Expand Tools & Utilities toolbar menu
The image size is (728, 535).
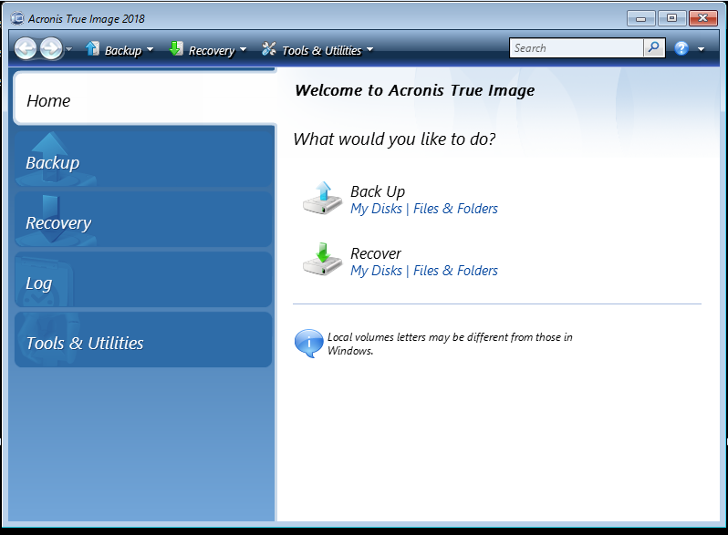[317, 50]
